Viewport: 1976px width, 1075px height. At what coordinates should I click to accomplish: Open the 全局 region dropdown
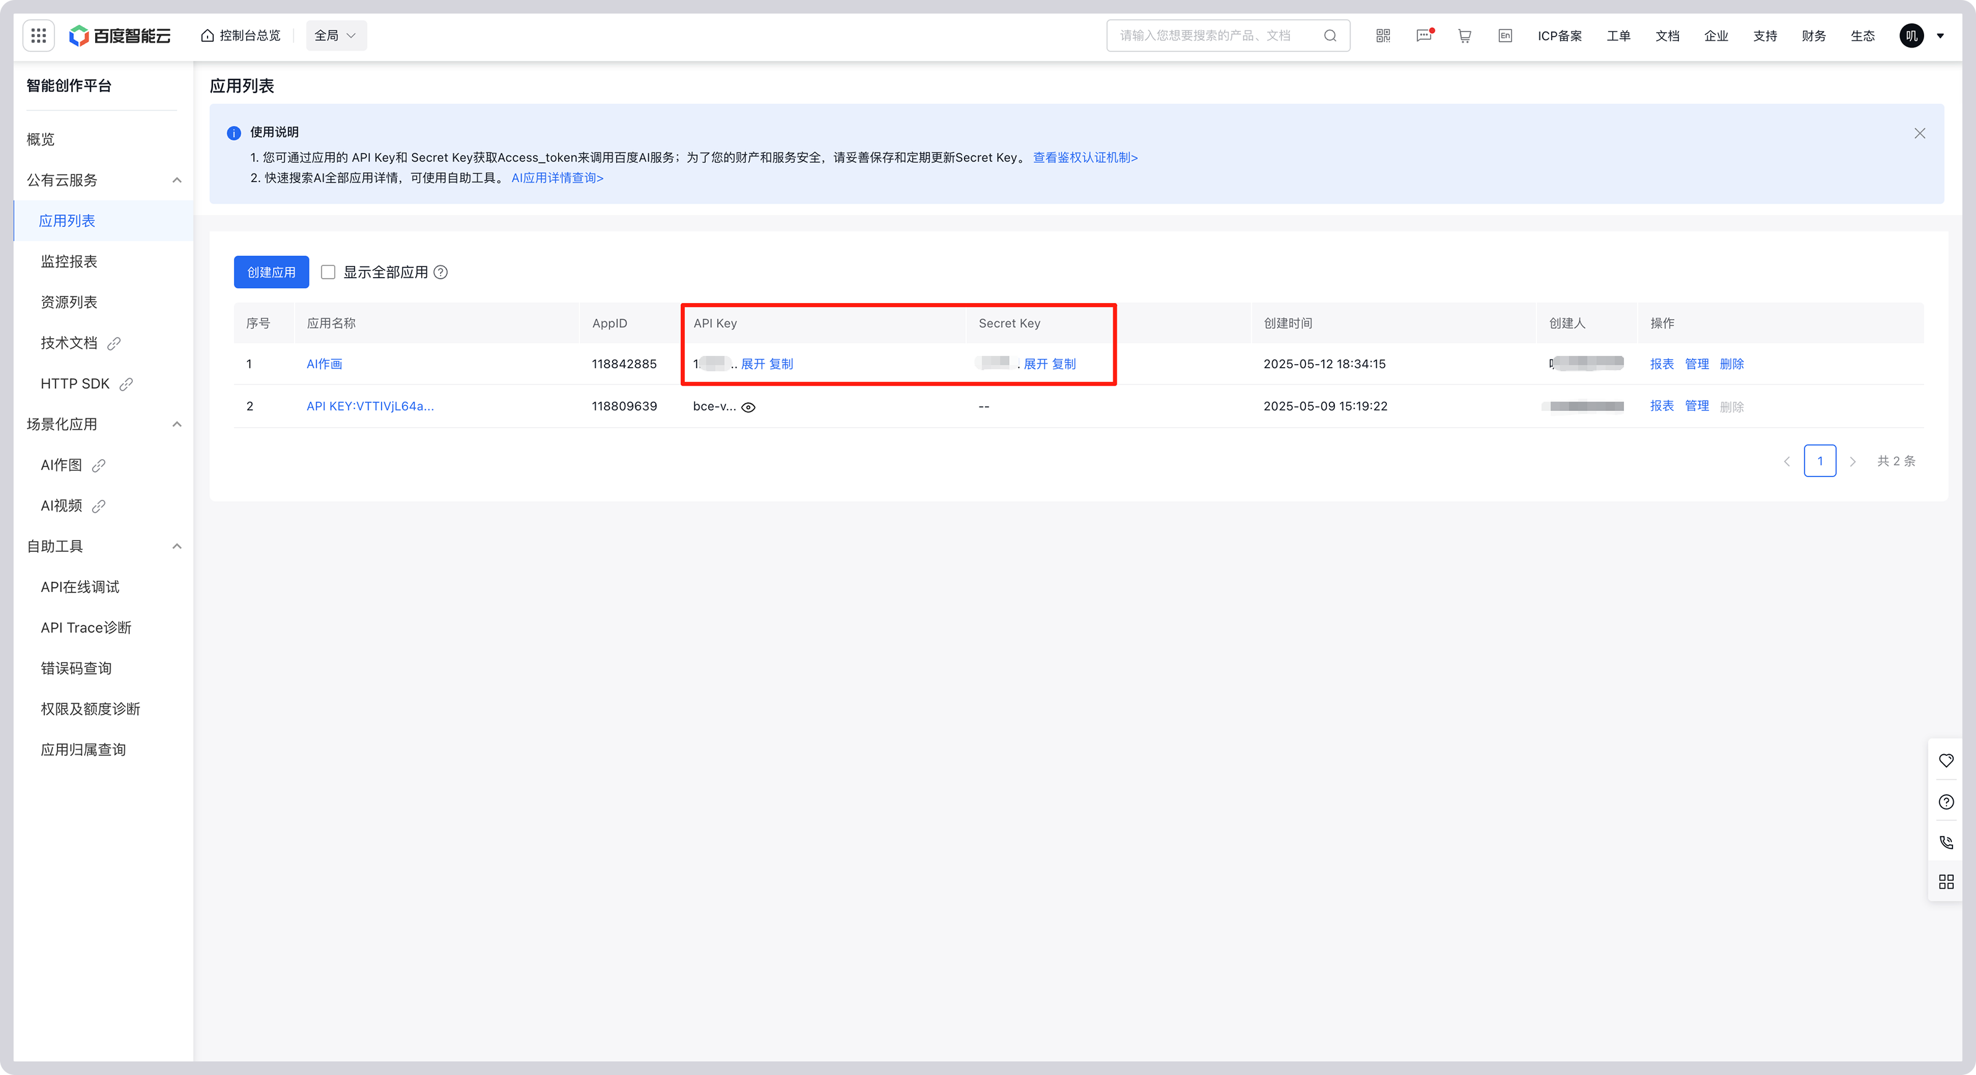(x=336, y=35)
